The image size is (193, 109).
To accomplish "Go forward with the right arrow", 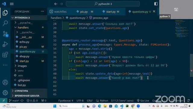I will pos(62,4).
